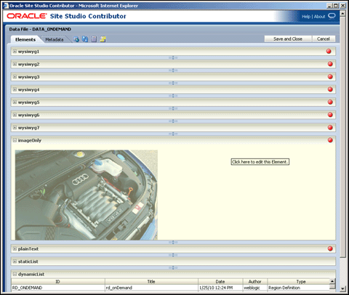This screenshot has width=349, height=295.
Task: Click the splitter handle below plainText
Action: pyautogui.click(x=173, y=255)
